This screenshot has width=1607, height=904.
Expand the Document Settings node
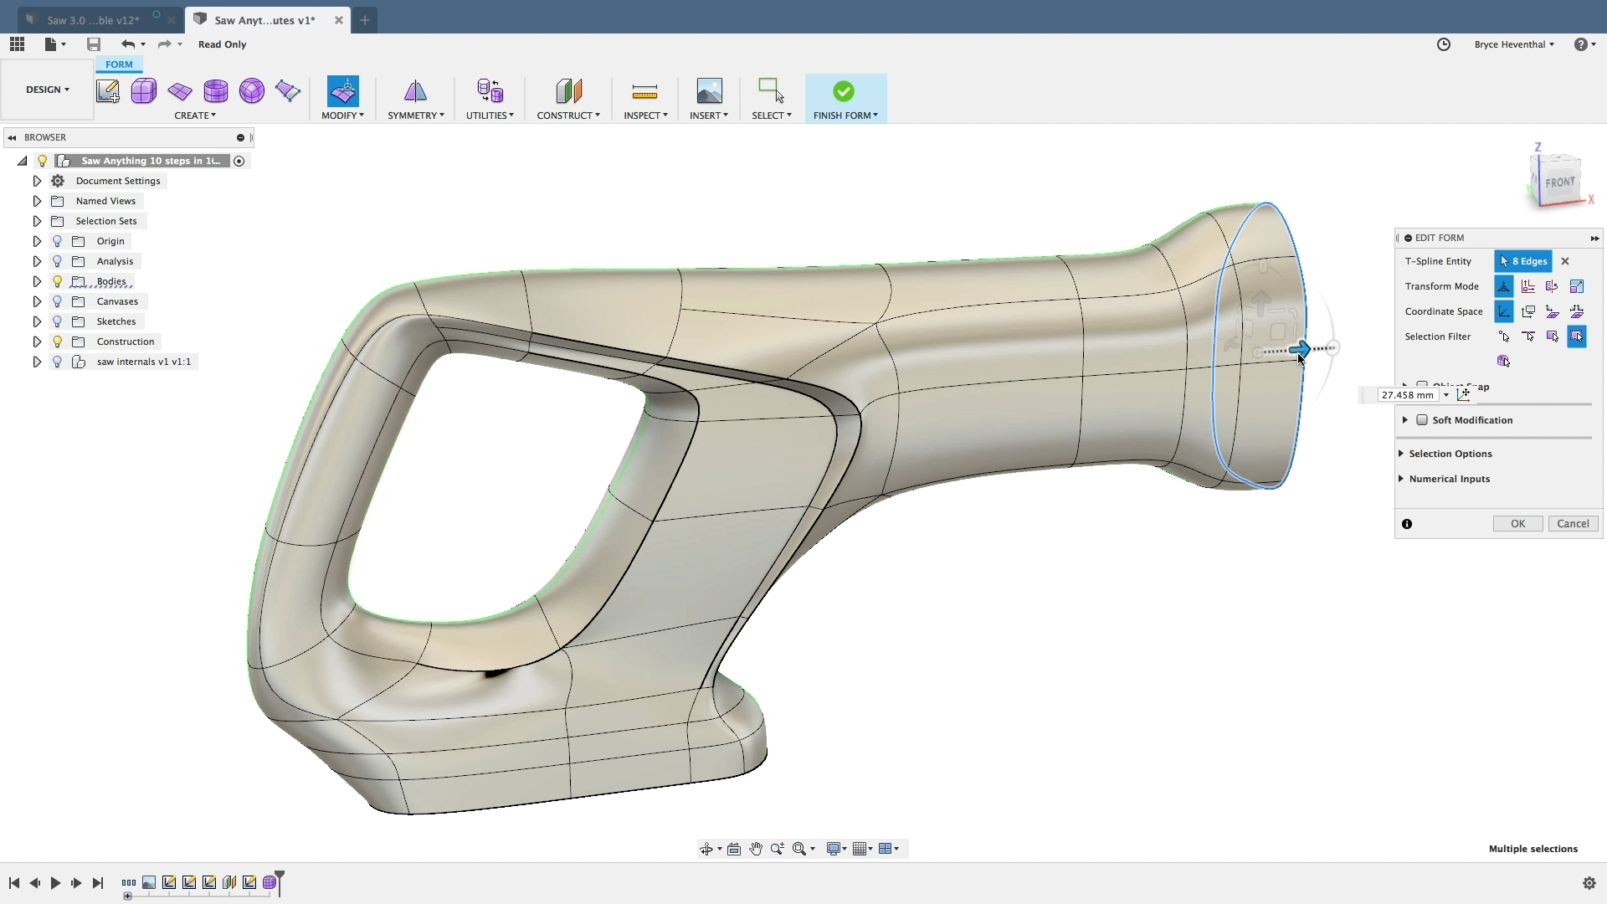point(37,181)
